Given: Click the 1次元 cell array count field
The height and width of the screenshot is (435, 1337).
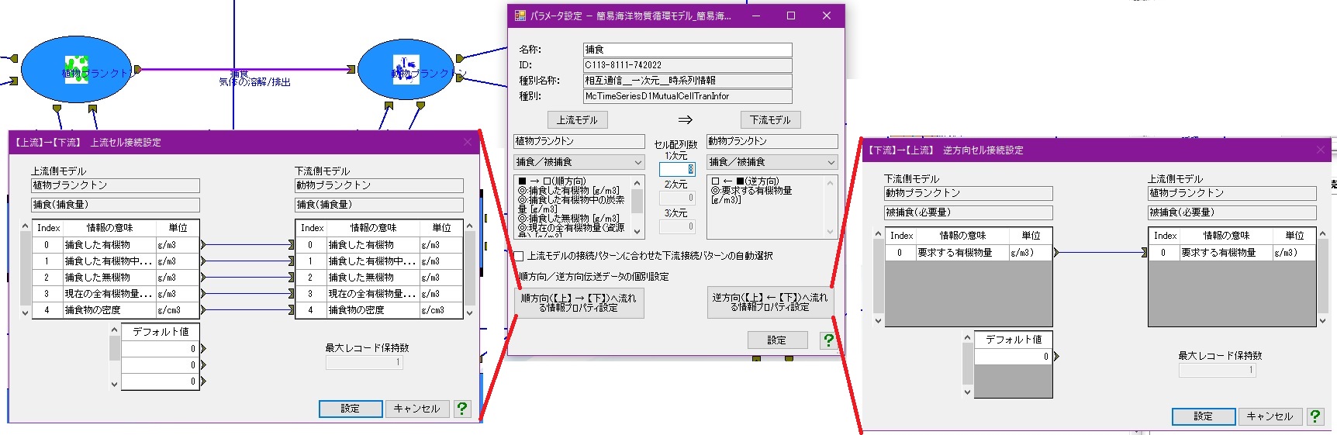Looking at the screenshot, I should point(676,169).
